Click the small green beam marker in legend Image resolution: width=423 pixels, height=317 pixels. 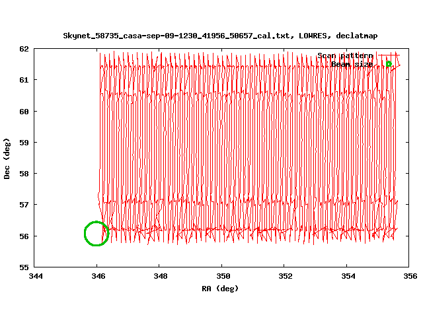pyautogui.click(x=389, y=64)
